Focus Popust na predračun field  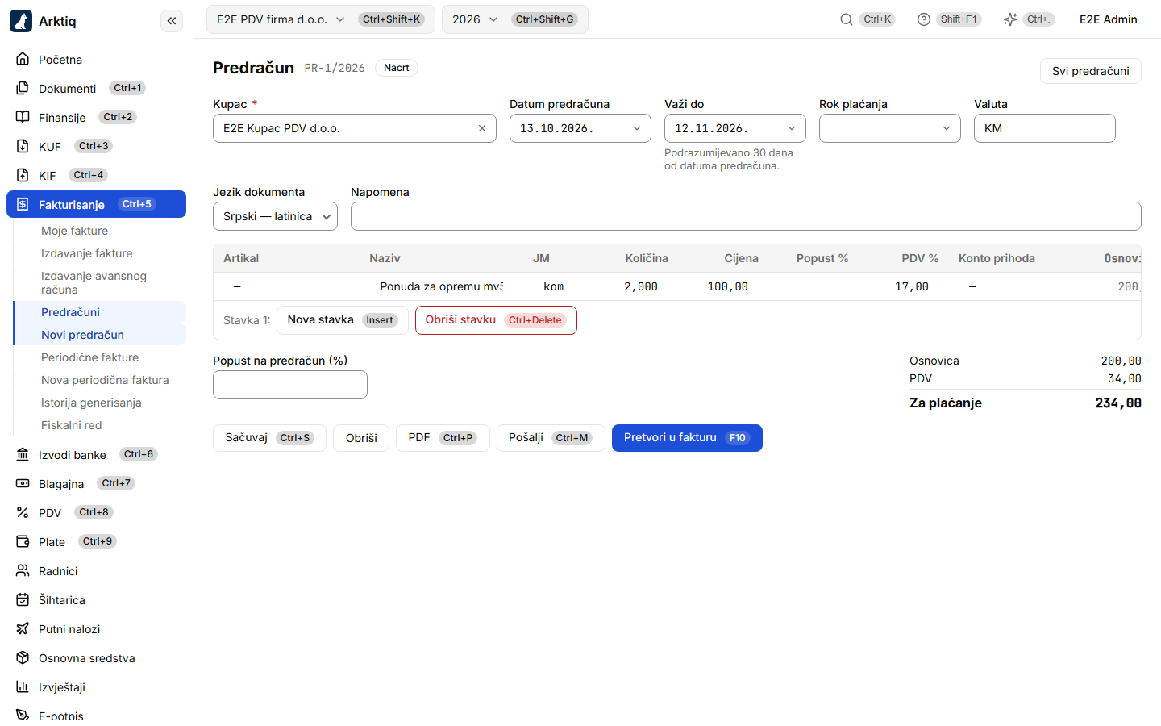pos(290,385)
